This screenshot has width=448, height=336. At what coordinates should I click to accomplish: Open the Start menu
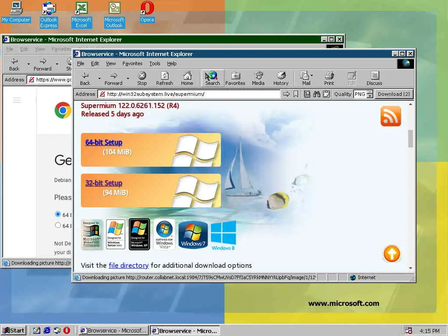point(14,330)
